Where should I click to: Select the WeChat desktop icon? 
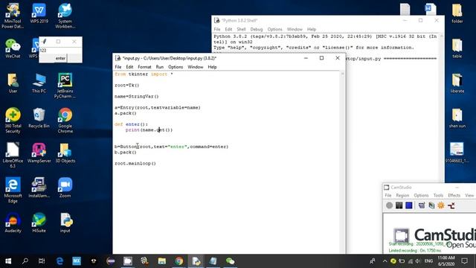pyautogui.click(x=13, y=48)
